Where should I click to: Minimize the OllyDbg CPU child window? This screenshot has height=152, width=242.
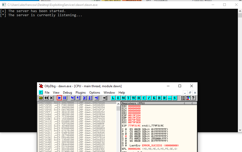pyautogui.click(x=185, y=93)
